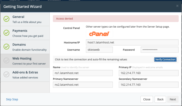Click the Next button
Screen dimensions: 182x106
(173, 99)
